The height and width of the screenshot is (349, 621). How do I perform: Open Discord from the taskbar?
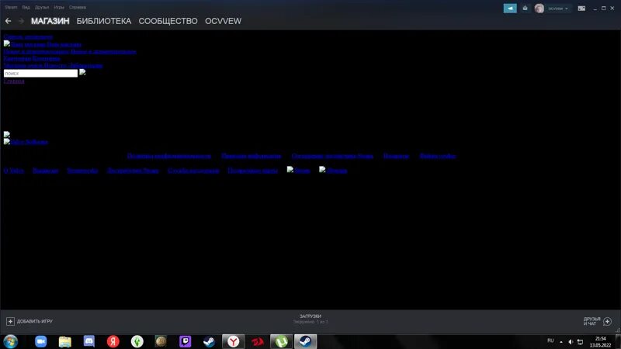point(89,341)
